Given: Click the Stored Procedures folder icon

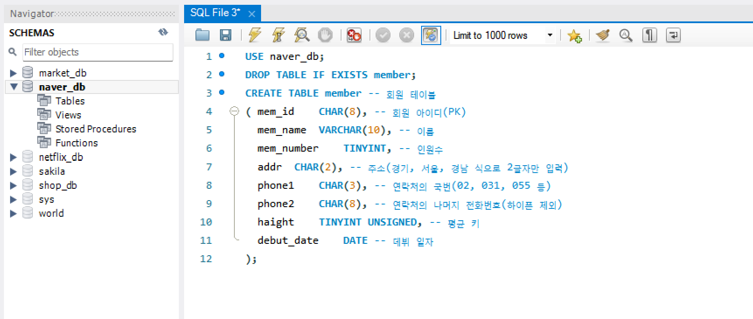Looking at the screenshot, I should click(x=44, y=128).
